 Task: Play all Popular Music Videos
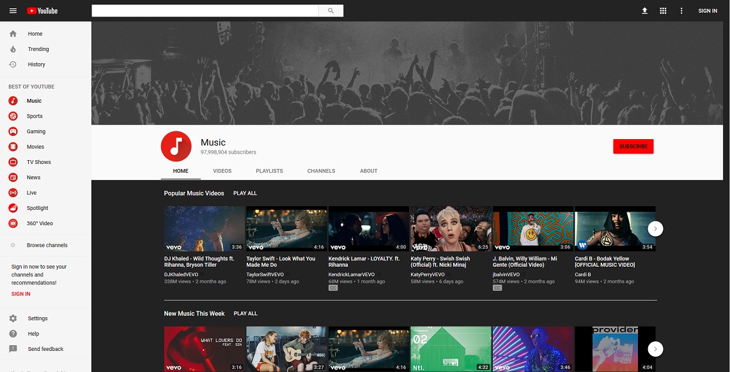[x=245, y=193]
